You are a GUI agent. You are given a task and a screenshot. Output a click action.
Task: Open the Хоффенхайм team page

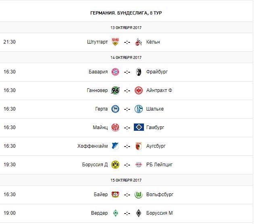pos(93,146)
